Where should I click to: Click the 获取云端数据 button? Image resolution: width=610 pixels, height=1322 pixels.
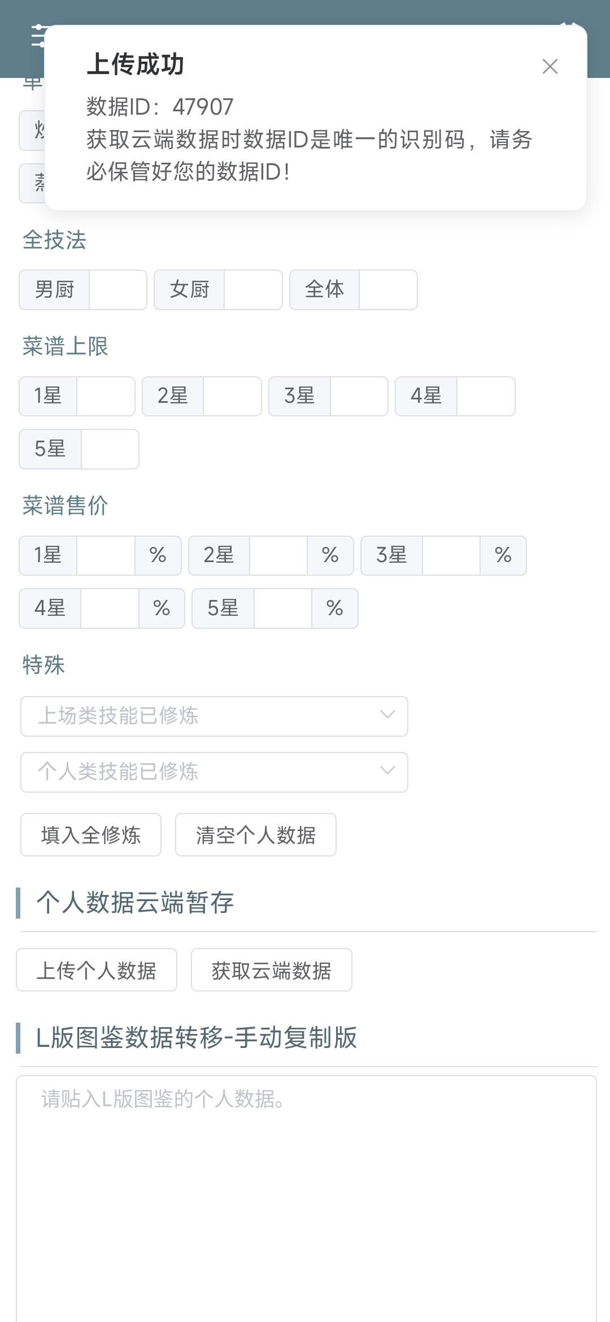click(272, 969)
